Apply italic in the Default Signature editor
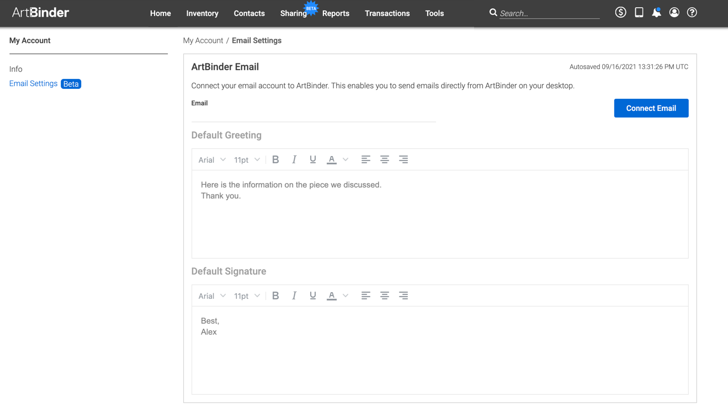The image size is (728, 413). 294,296
